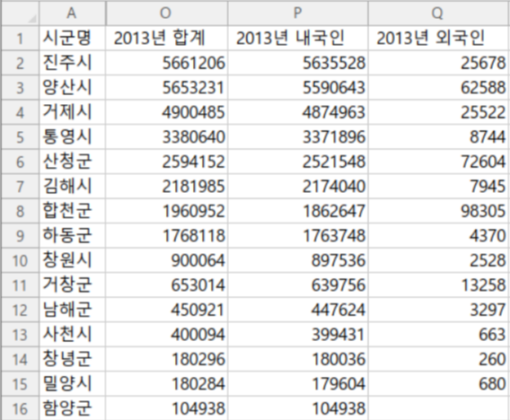
Task: Select row 8 header
Action: [20, 211]
